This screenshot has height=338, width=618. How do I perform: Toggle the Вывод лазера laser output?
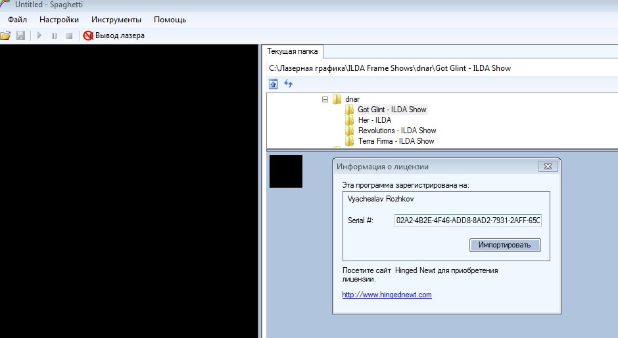(x=114, y=35)
